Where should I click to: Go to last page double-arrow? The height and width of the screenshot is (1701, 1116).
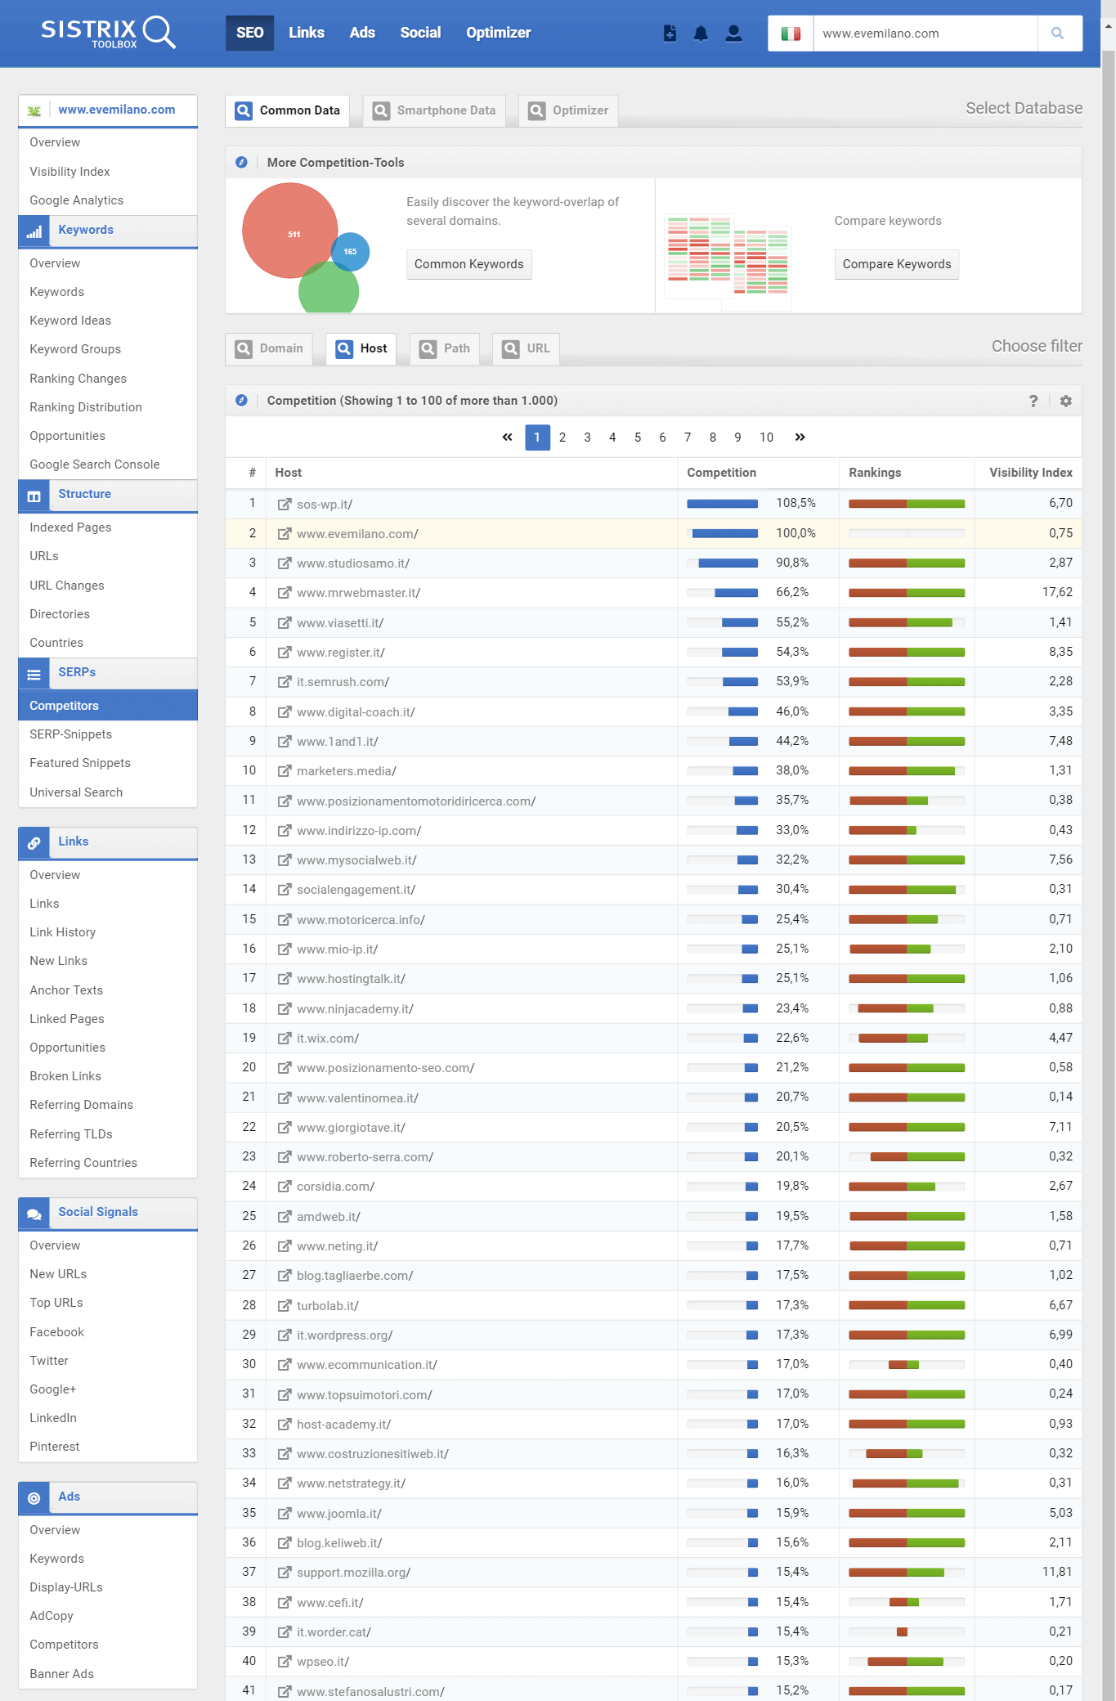pyautogui.click(x=800, y=438)
